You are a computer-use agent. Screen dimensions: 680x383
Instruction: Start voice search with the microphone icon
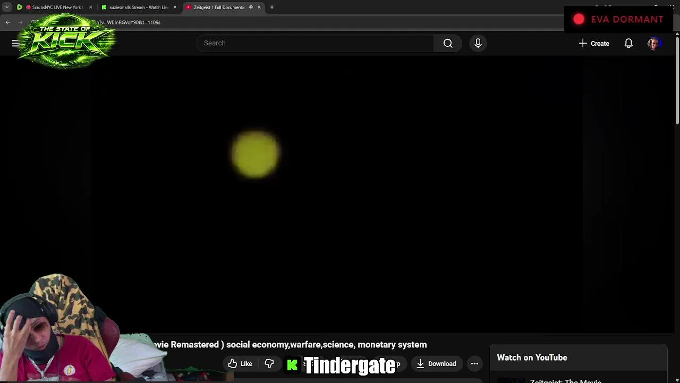click(x=478, y=43)
